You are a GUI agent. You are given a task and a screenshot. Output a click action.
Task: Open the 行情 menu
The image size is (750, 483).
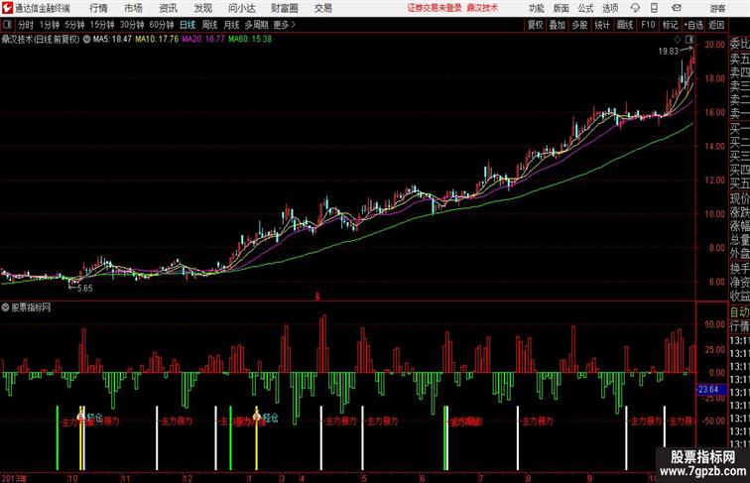tap(98, 8)
